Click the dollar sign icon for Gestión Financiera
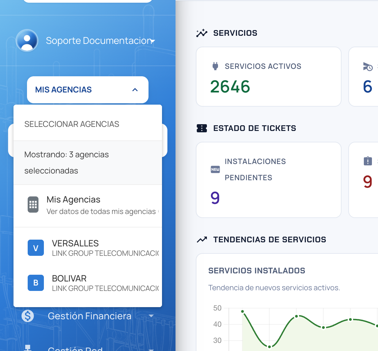 tap(28, 316)
